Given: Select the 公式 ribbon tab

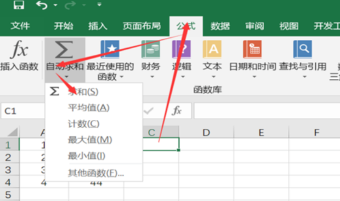Looking at the screenshot, I should coord(186,26).
